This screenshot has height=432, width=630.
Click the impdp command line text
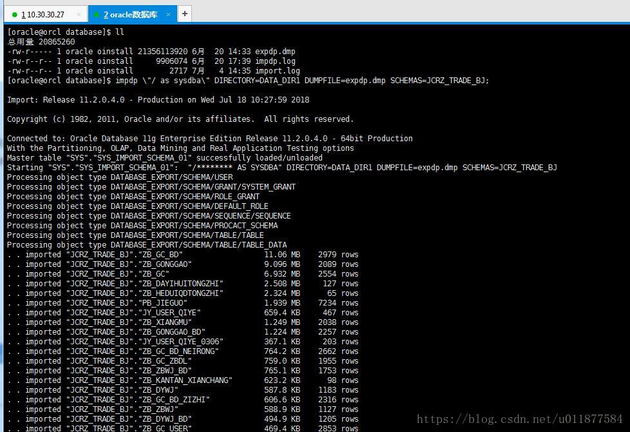302,81
